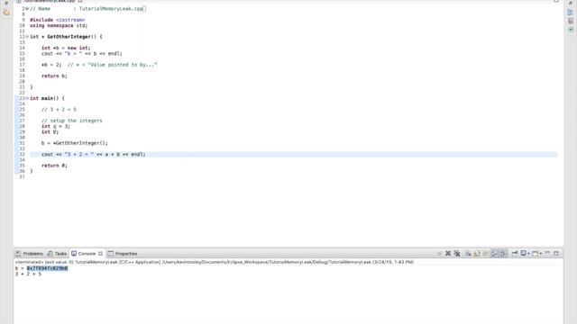The width and height of the screenshot is (577, 324).
Task: Click the terminated launch description line in console
Action: coord(215,262)
